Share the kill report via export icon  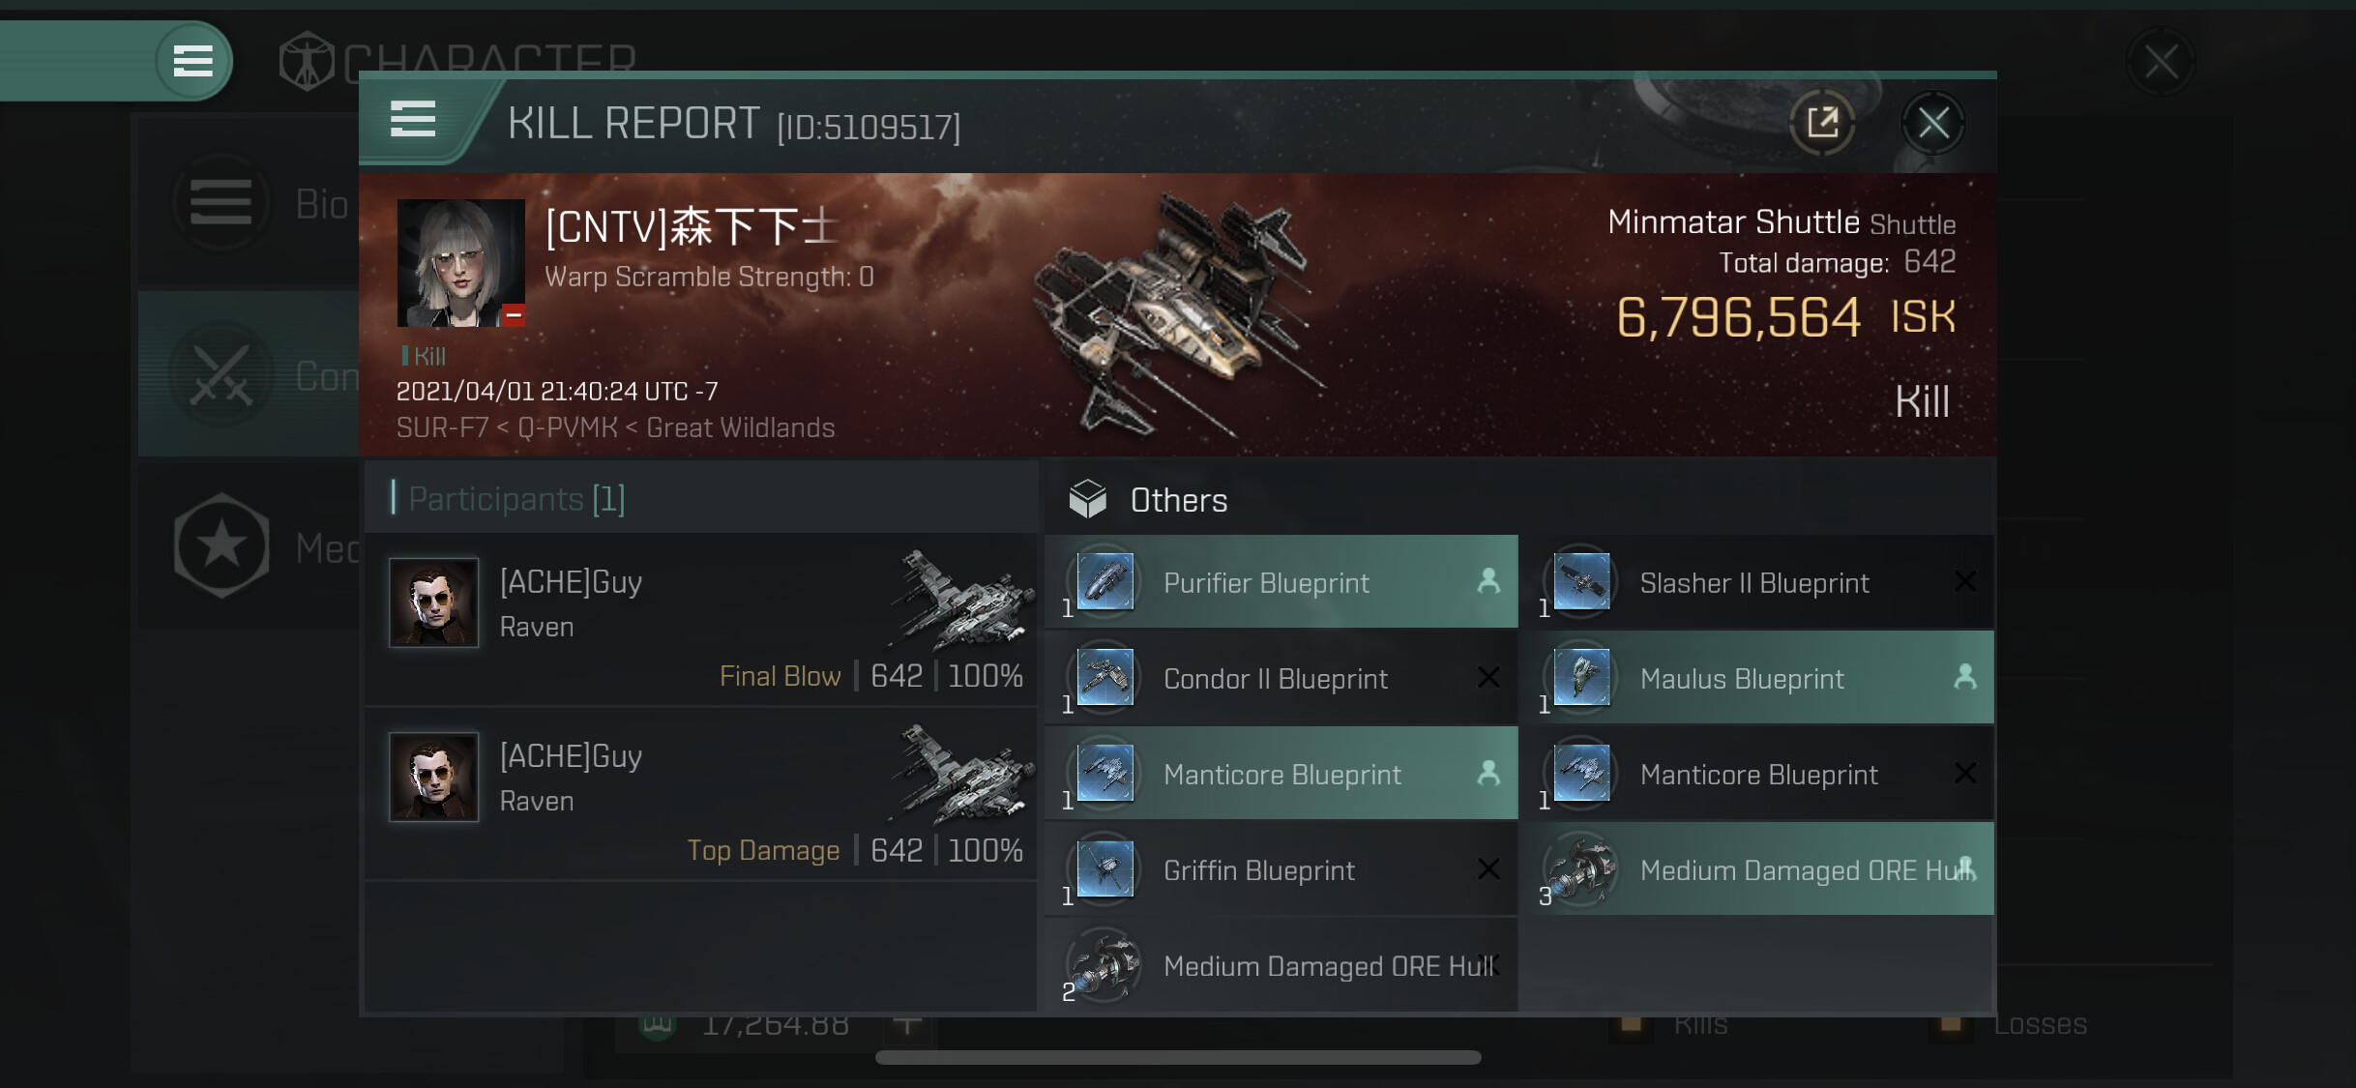(x=1823, y=123)
